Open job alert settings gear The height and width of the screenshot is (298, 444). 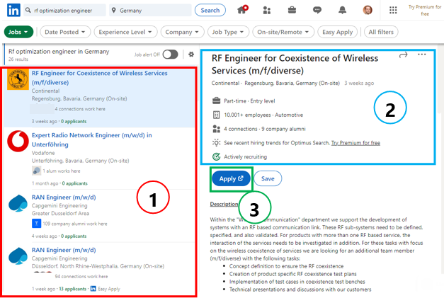(191, 54)
